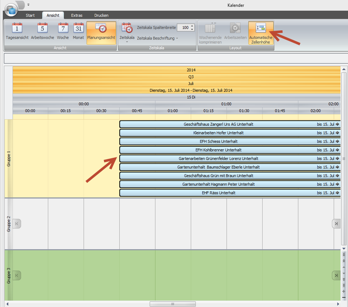Go to previous resource page in navigator
Screen dimensions: 348x307
point(344,261)
